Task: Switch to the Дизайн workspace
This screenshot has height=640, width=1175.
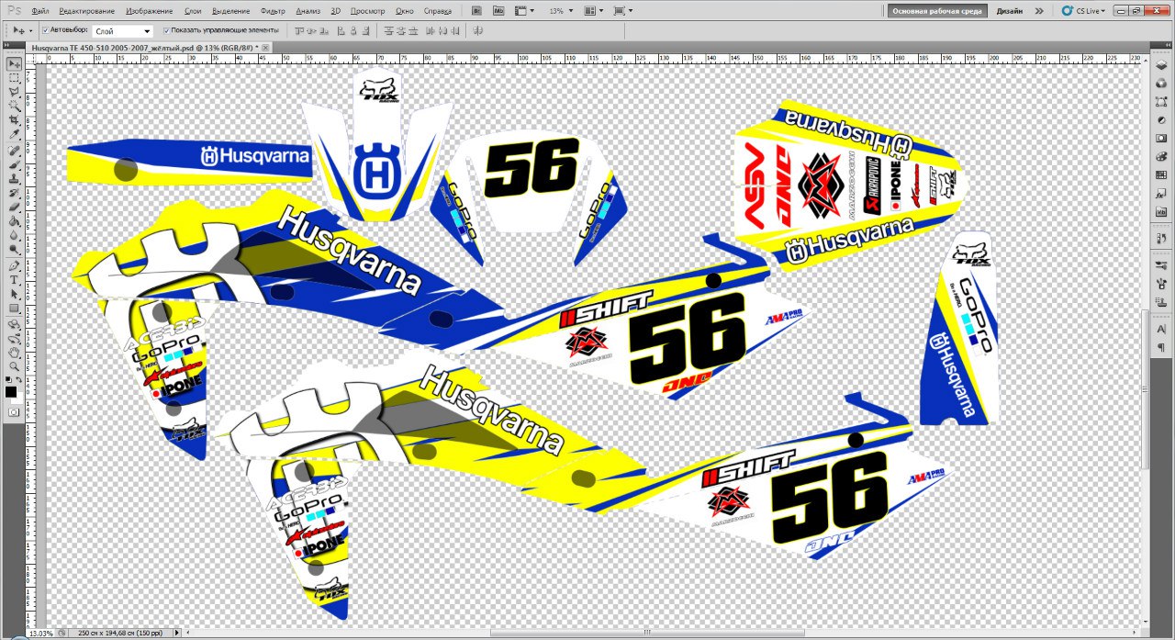Action: 1009,11
